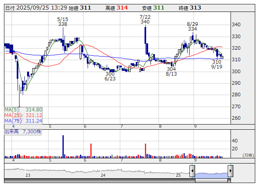Click the red volume spike in early June
260x187 pixels.
(91, 151)
